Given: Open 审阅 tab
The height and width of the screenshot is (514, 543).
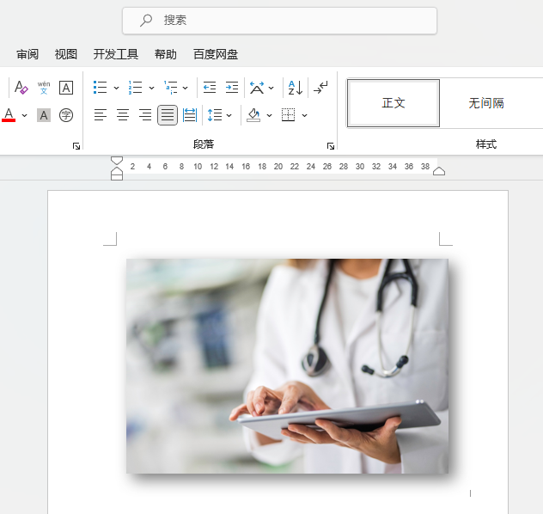Looking at the screenshot, I should (27, 54).
